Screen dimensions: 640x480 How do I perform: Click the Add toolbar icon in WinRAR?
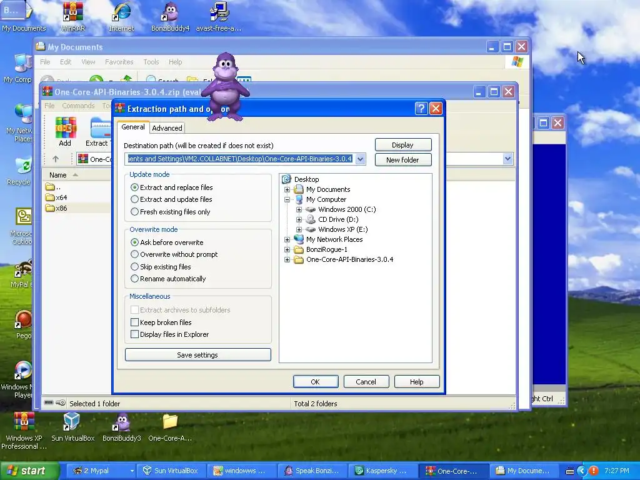tap(65, 131)
